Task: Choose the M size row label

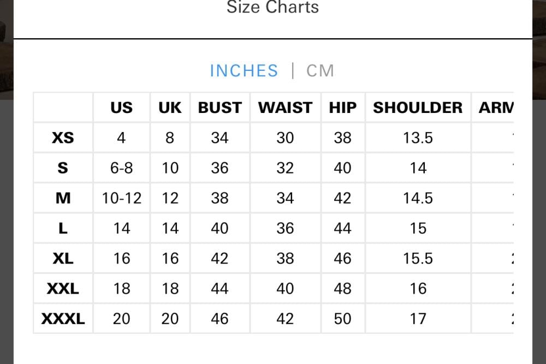Action: 63,198
